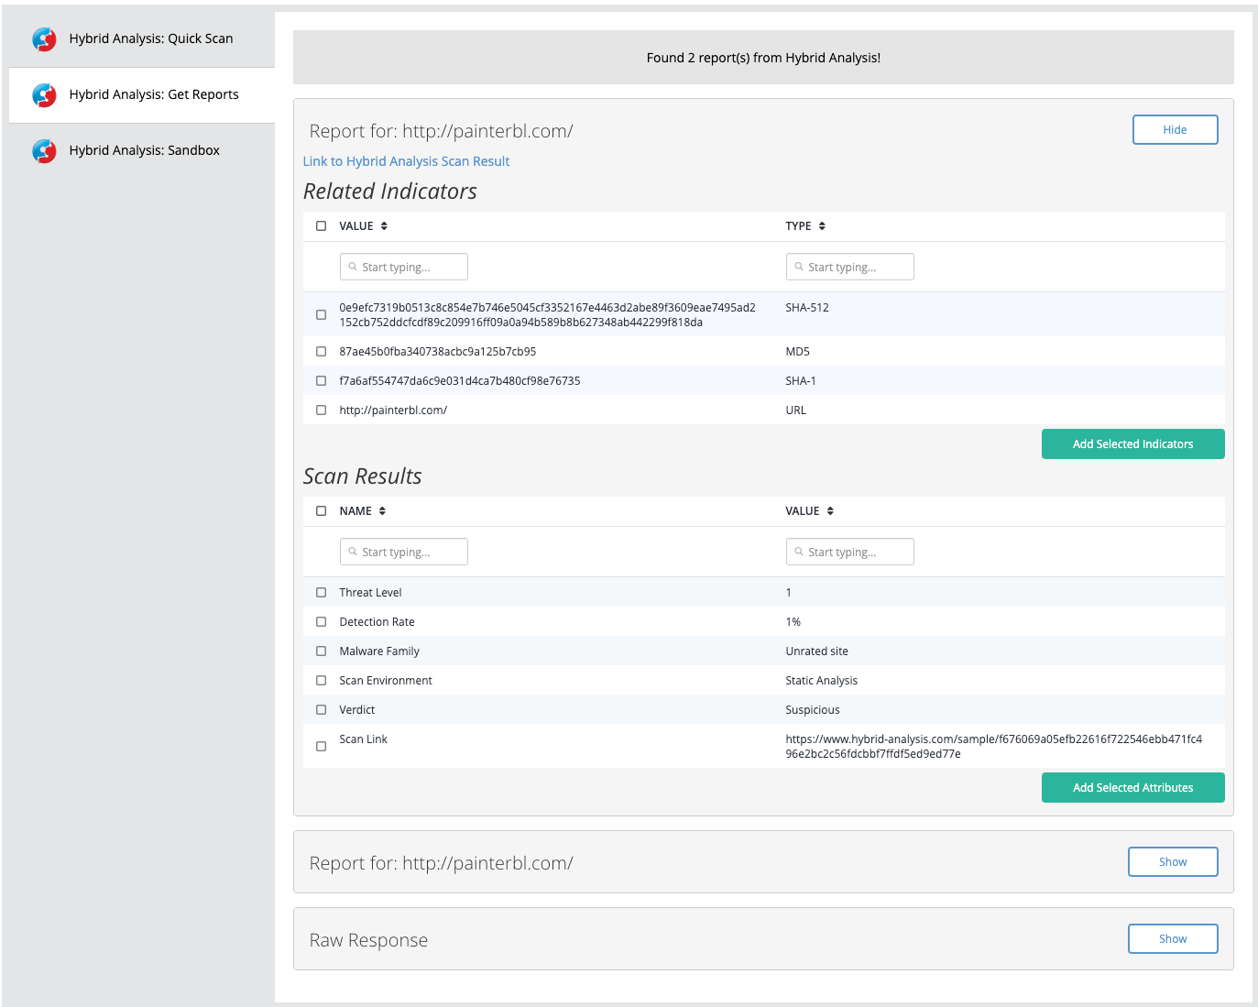
Task: Sort Scan Results by NAME column arrow
Action: pos(382,511)
